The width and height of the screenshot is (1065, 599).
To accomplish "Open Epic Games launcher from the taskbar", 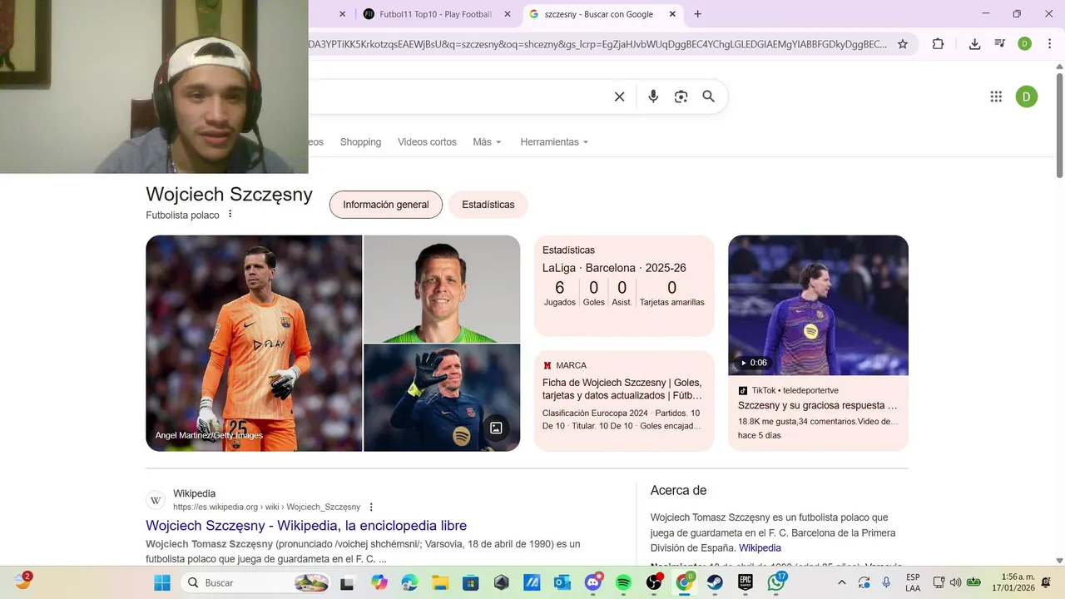I will click(x=745, y=582).
